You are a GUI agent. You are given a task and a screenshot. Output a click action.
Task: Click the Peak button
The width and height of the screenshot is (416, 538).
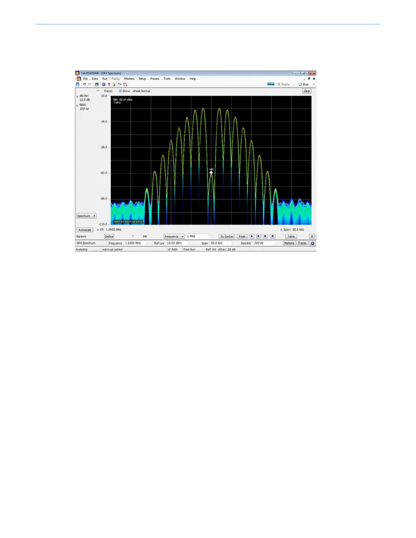pyautogui.click(x=242, y=236)
